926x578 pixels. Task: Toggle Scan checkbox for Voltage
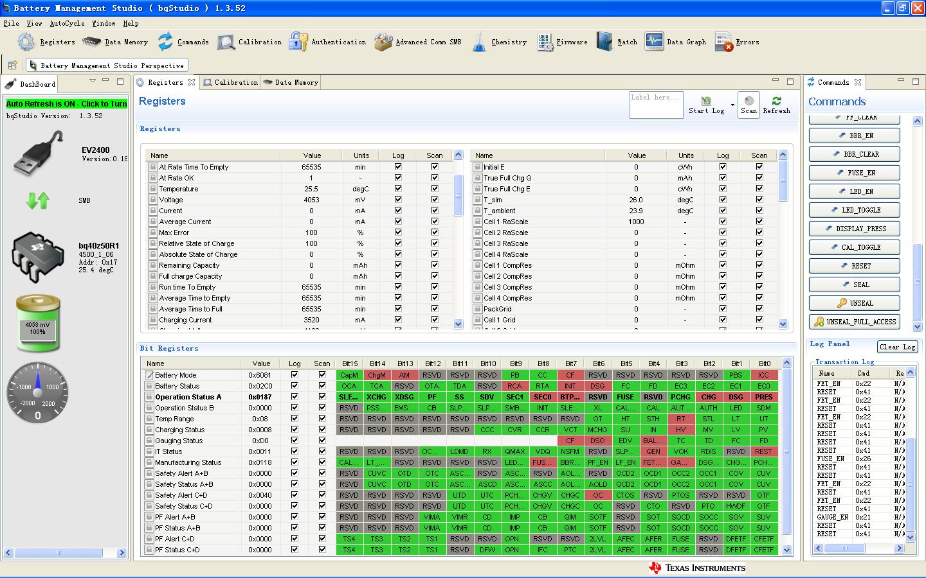435,200
